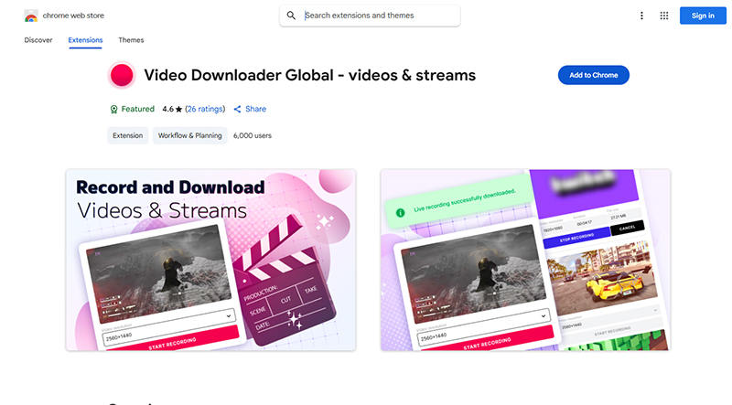Click the rating star icon
Screen dimensions: 732x405
click(x=178, y=109)
